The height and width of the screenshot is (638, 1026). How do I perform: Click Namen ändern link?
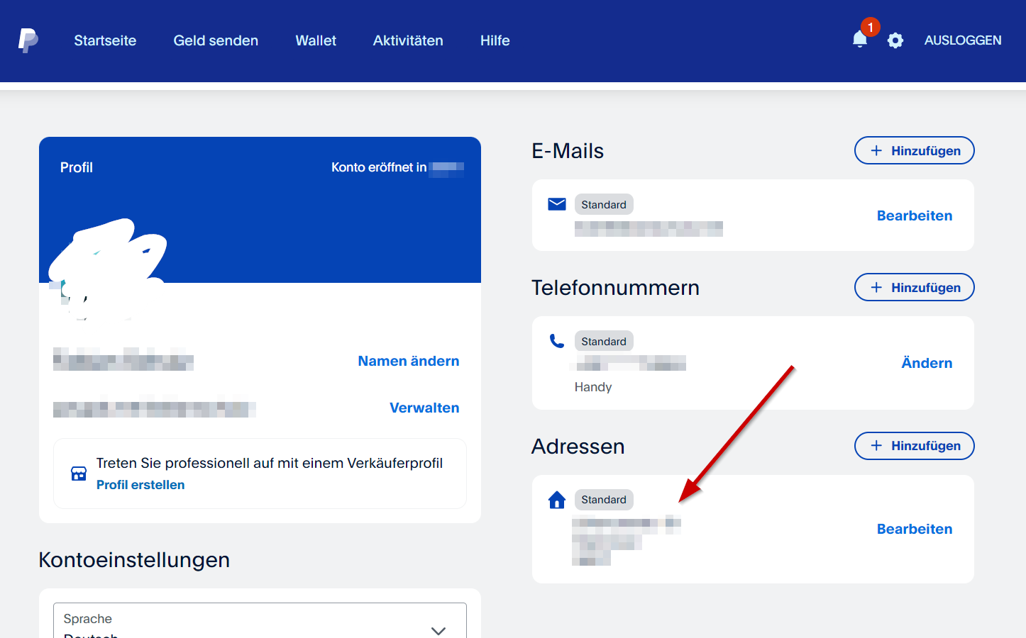pyautogui.click(x=409, y=361)
